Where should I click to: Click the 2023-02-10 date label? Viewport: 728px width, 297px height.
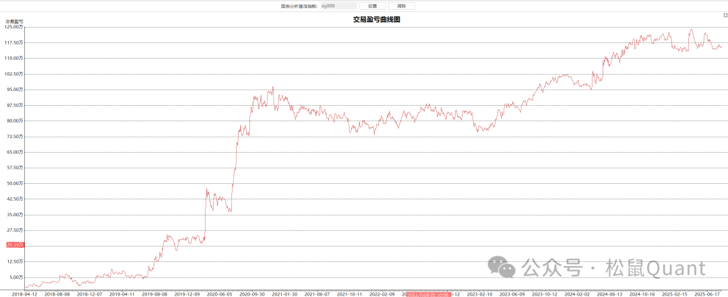[x=481, y=294]
